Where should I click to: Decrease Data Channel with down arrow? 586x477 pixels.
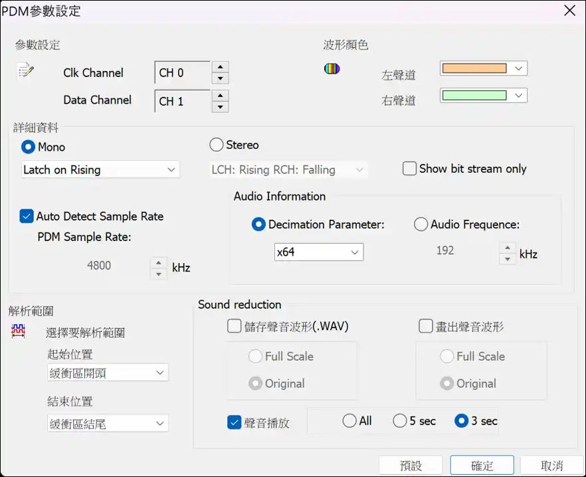pos(220,107)
